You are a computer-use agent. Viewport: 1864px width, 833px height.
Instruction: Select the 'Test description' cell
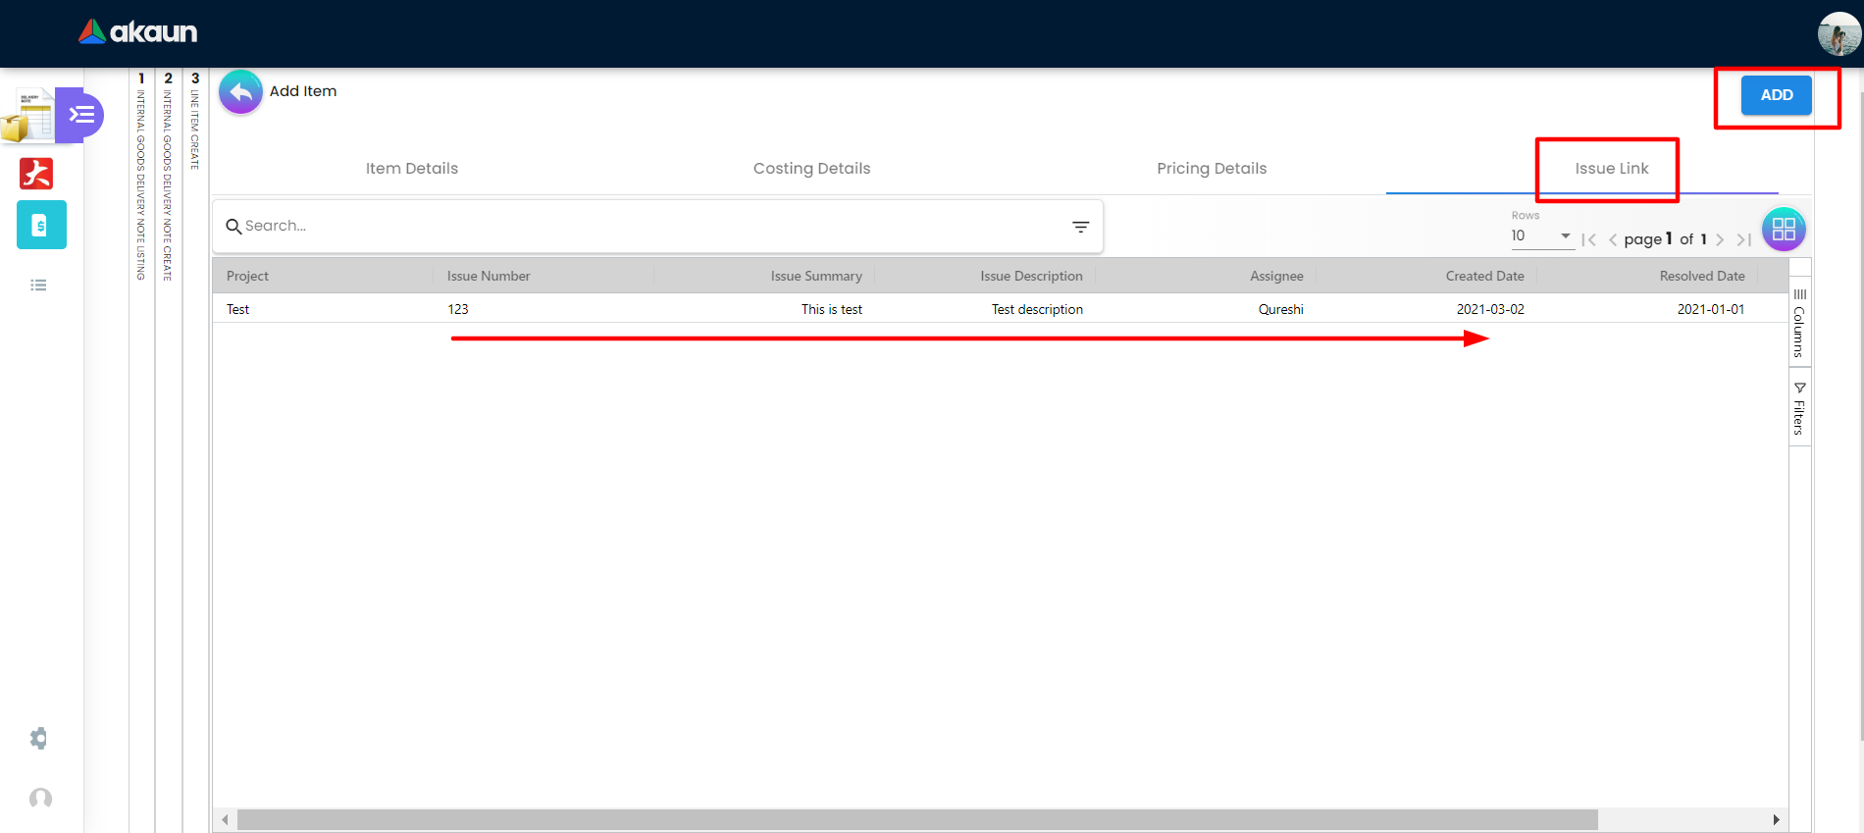point(1037,309)
